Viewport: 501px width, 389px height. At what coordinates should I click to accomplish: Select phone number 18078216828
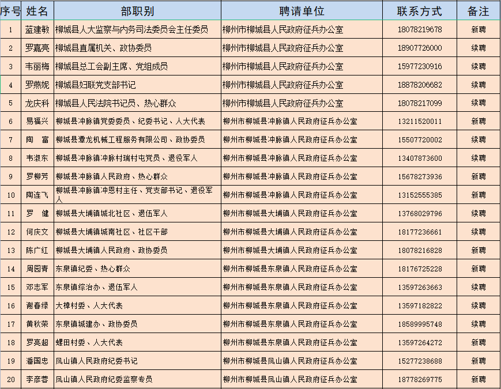pyautogui.click(x=420, y=250)
